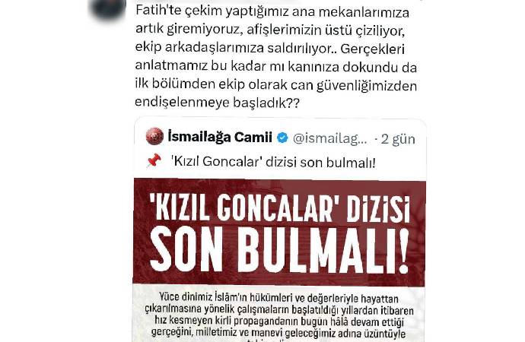Image resolution: width=525 pixels, height=342 pixels.
Task: Click 'ekip arkadaşlarımıza saldırılıyor' in the tweet
Action: 234,48
